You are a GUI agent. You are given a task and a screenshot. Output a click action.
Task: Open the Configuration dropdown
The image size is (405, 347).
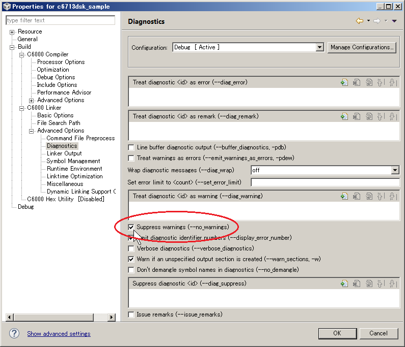click(x=319, y=47)
